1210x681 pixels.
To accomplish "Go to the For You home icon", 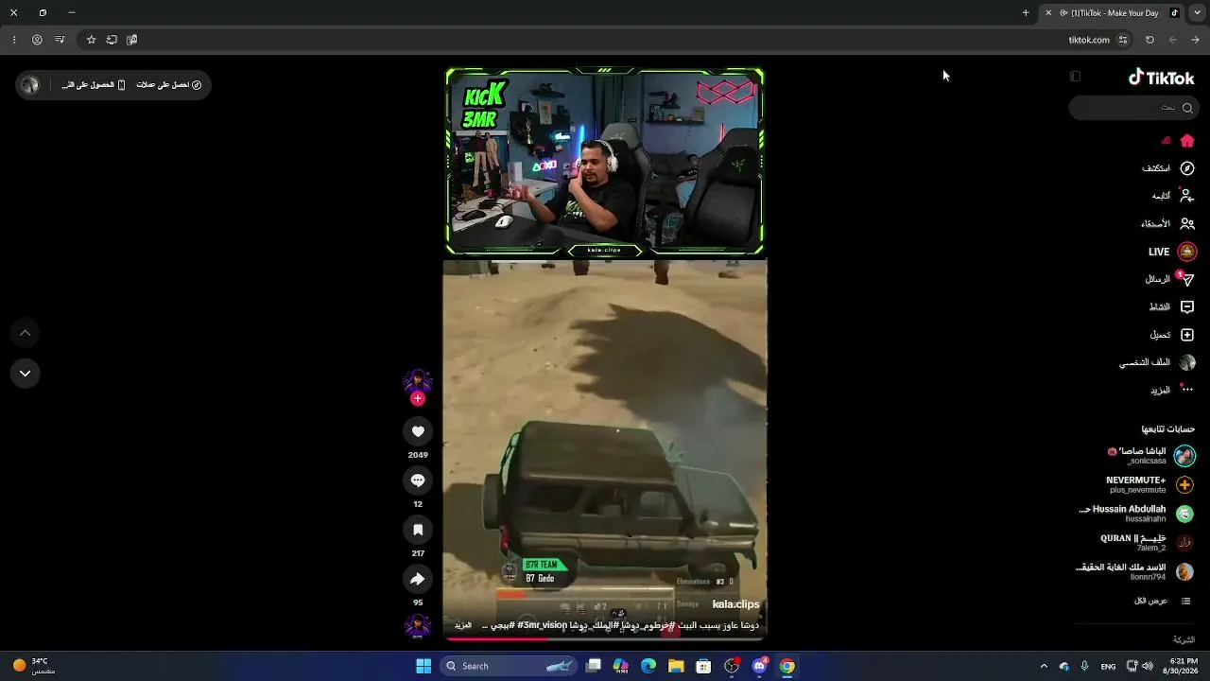I will pyautogui.click(x=1187, y=141).
